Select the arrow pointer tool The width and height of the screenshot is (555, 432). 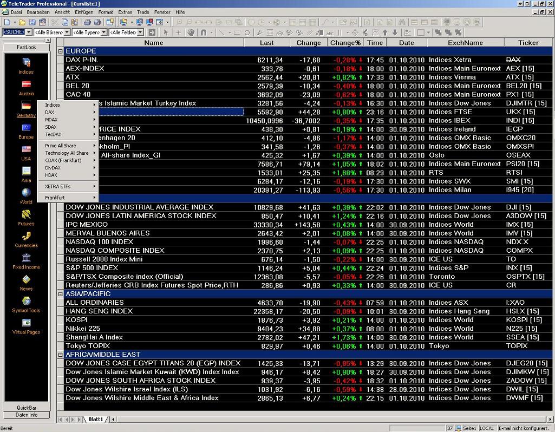tap(165, 32)
